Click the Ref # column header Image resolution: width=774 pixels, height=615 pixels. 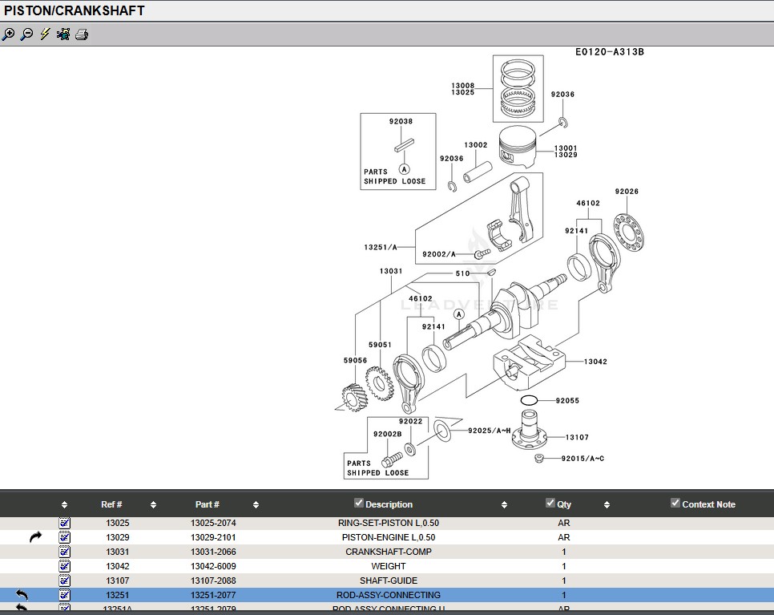pyautogui.click(x=111, y=504)
